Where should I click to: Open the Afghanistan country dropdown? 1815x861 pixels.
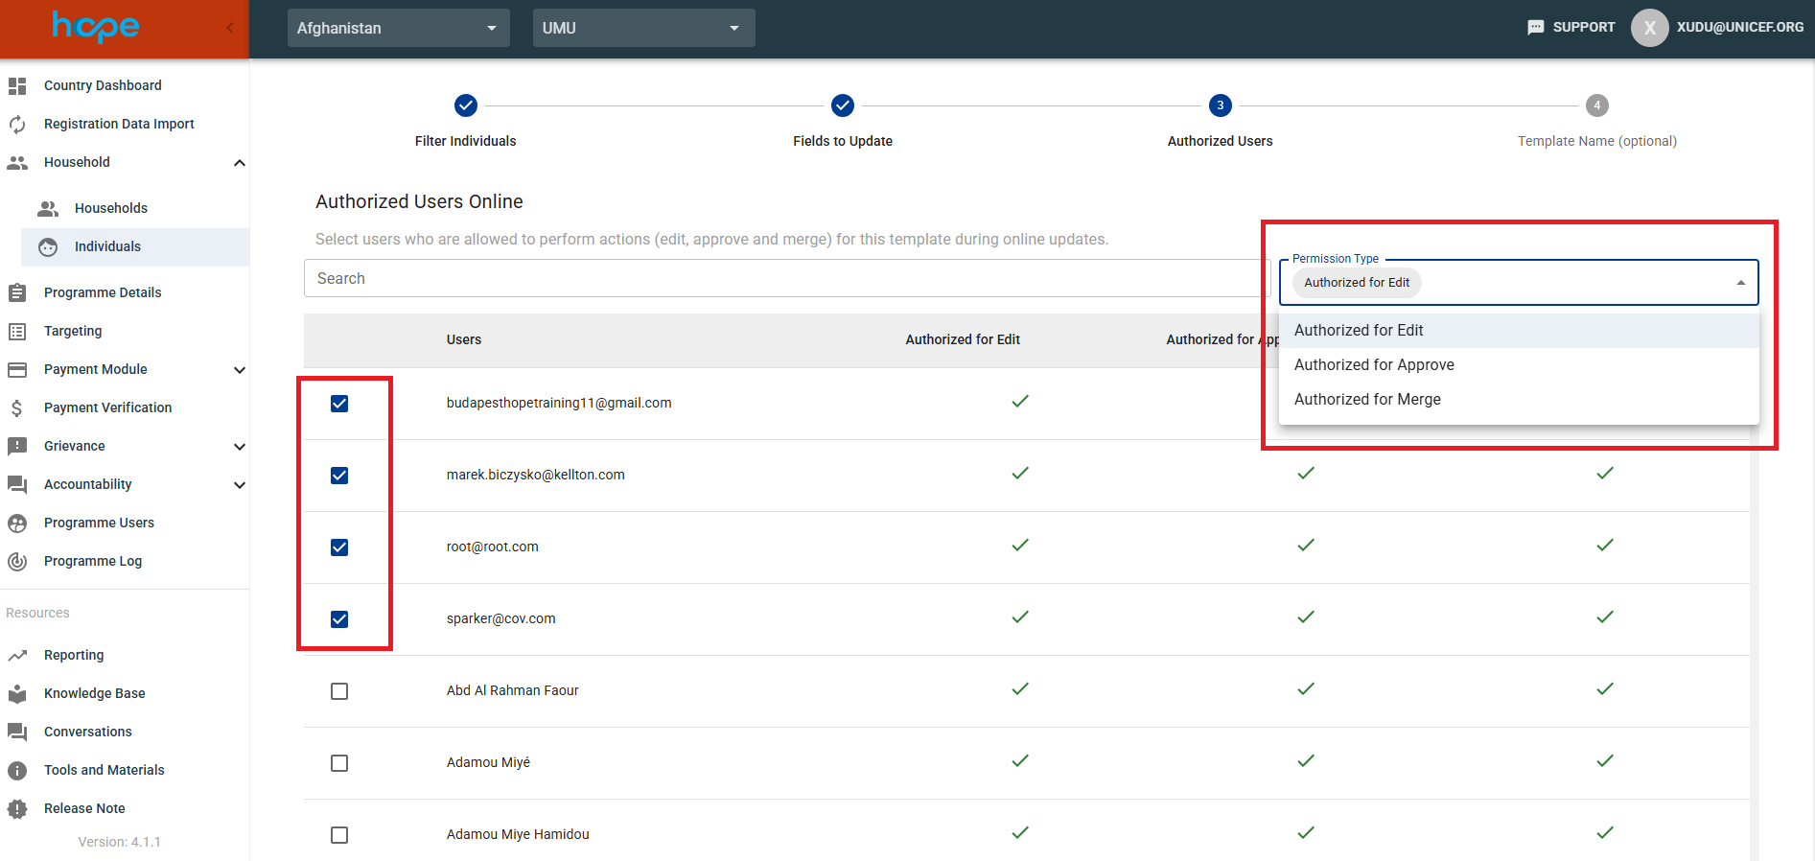(x=398, y=29)
